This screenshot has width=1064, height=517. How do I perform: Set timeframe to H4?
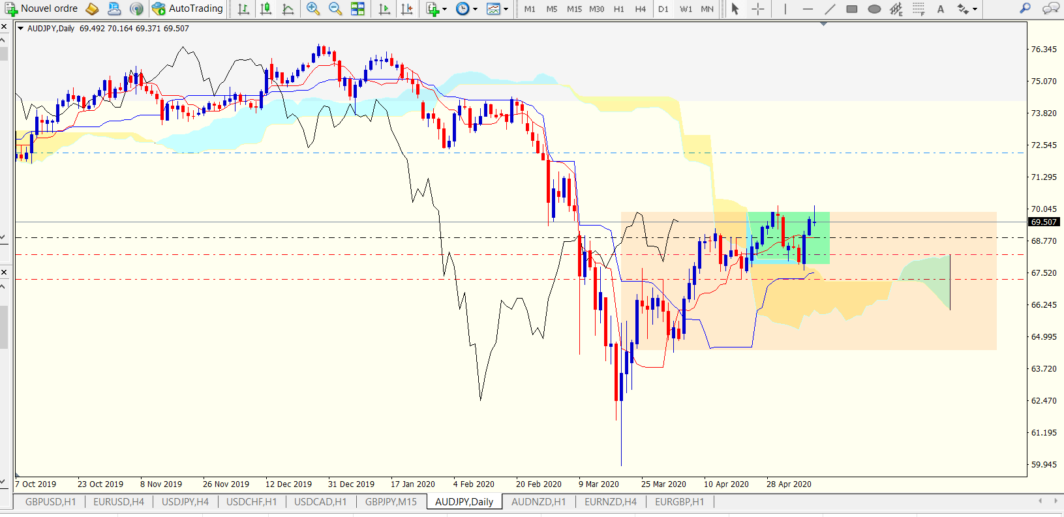click(x=640, y=9)
